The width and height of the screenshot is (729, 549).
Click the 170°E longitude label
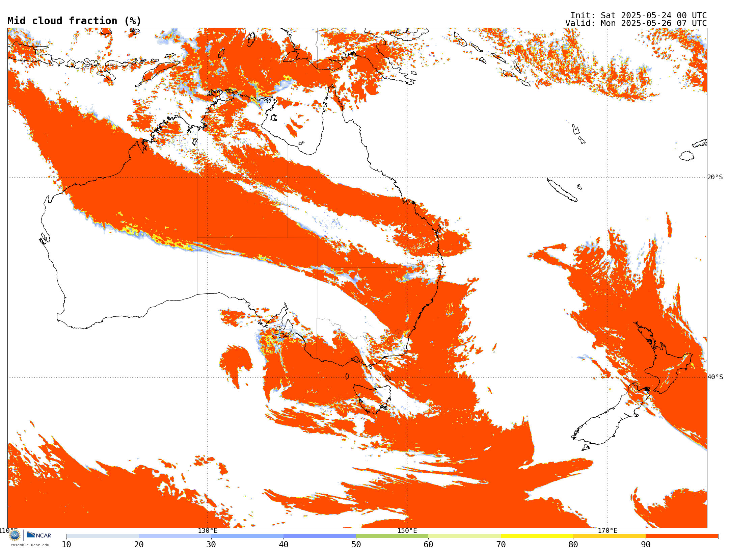point(607,531)
